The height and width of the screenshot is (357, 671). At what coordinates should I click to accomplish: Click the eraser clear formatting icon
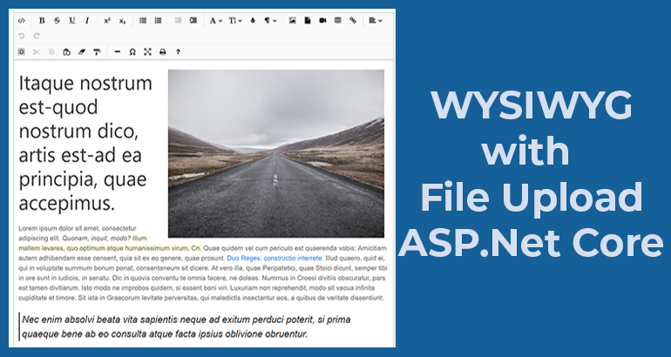coord(82,51)
